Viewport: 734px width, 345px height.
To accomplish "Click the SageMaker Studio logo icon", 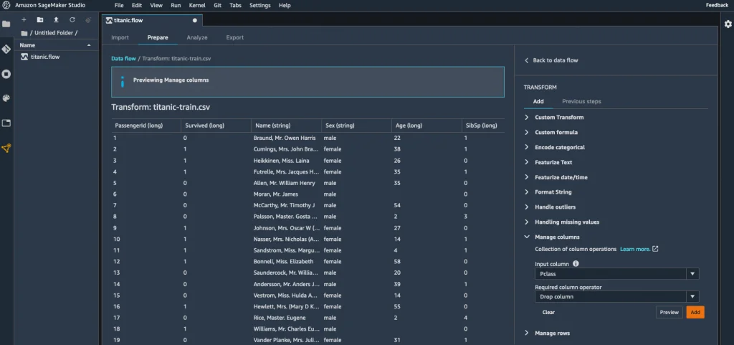I will (6, 5).
